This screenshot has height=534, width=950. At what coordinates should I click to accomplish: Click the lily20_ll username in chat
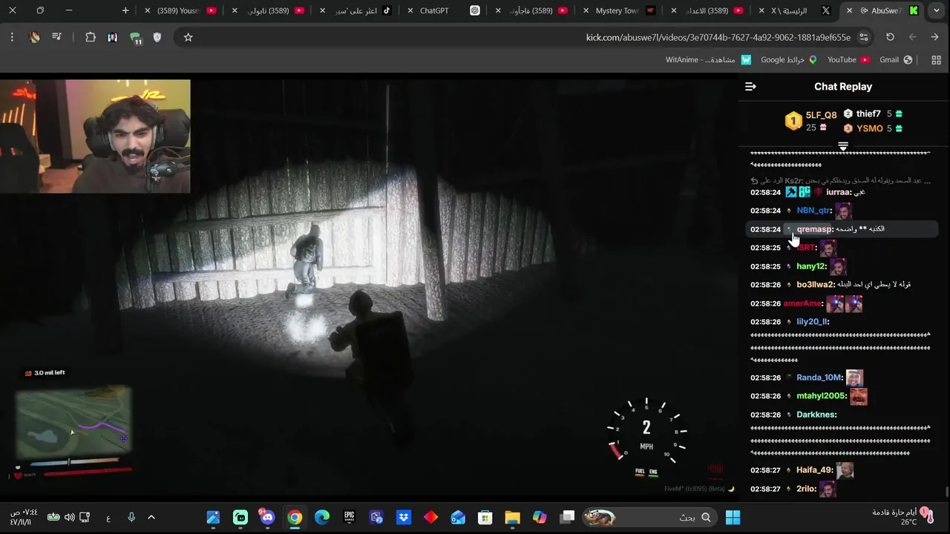(x=812, y=322)
